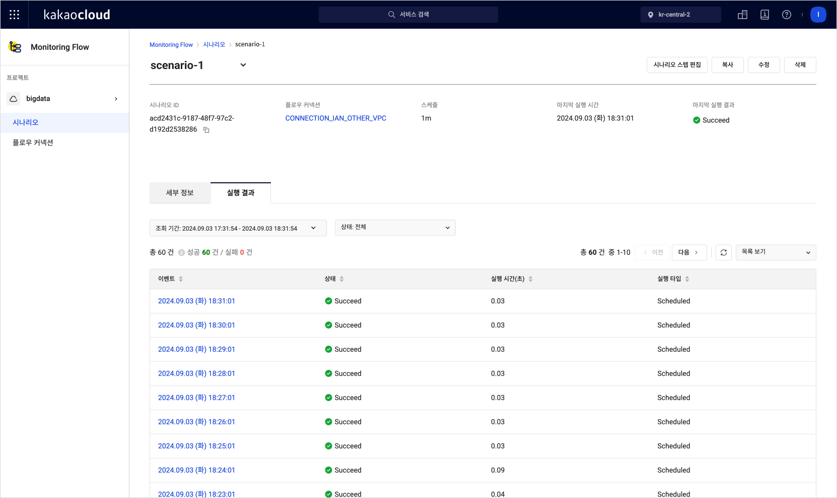The height and width of the screenshot is (498, 837).
Task: Click info icon next to 성공 count
Action: point(181,253)
